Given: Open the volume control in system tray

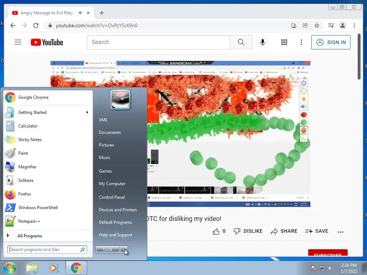Looking at the screenshot, I should 331,268.
